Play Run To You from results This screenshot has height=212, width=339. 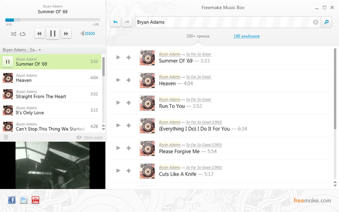(x=119, y=103)
